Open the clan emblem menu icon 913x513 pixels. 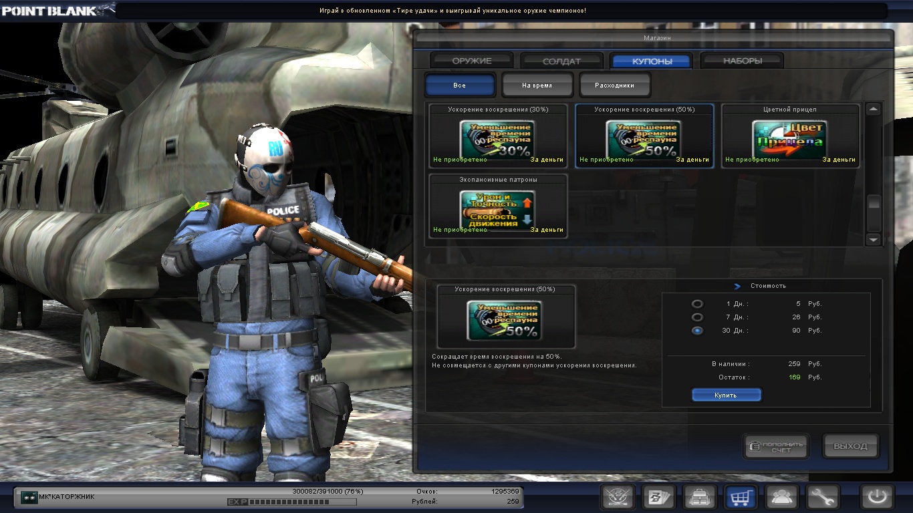[618, 498]
